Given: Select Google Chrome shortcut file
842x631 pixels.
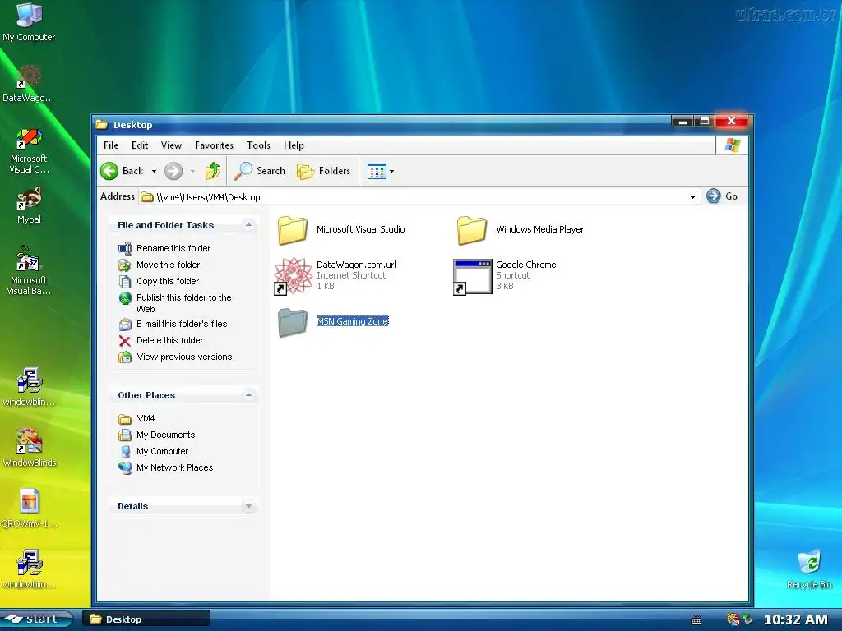Looking at the screenshot, I should pos(505,276).
